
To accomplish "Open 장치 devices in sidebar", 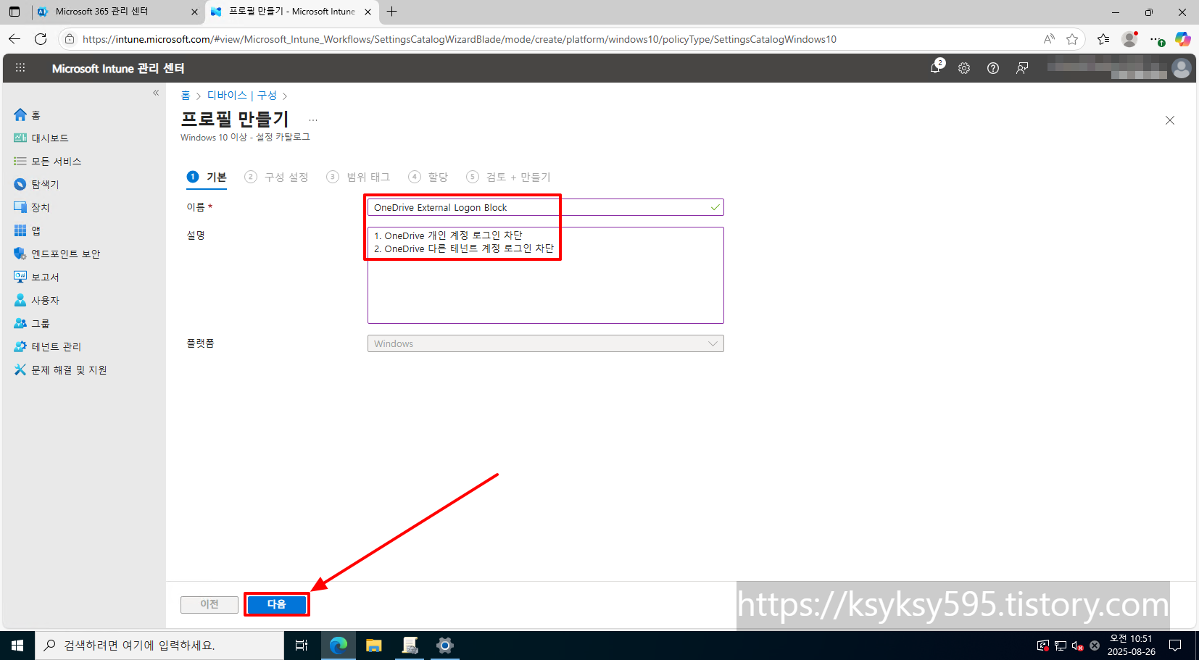I will (x=32, y=207).
